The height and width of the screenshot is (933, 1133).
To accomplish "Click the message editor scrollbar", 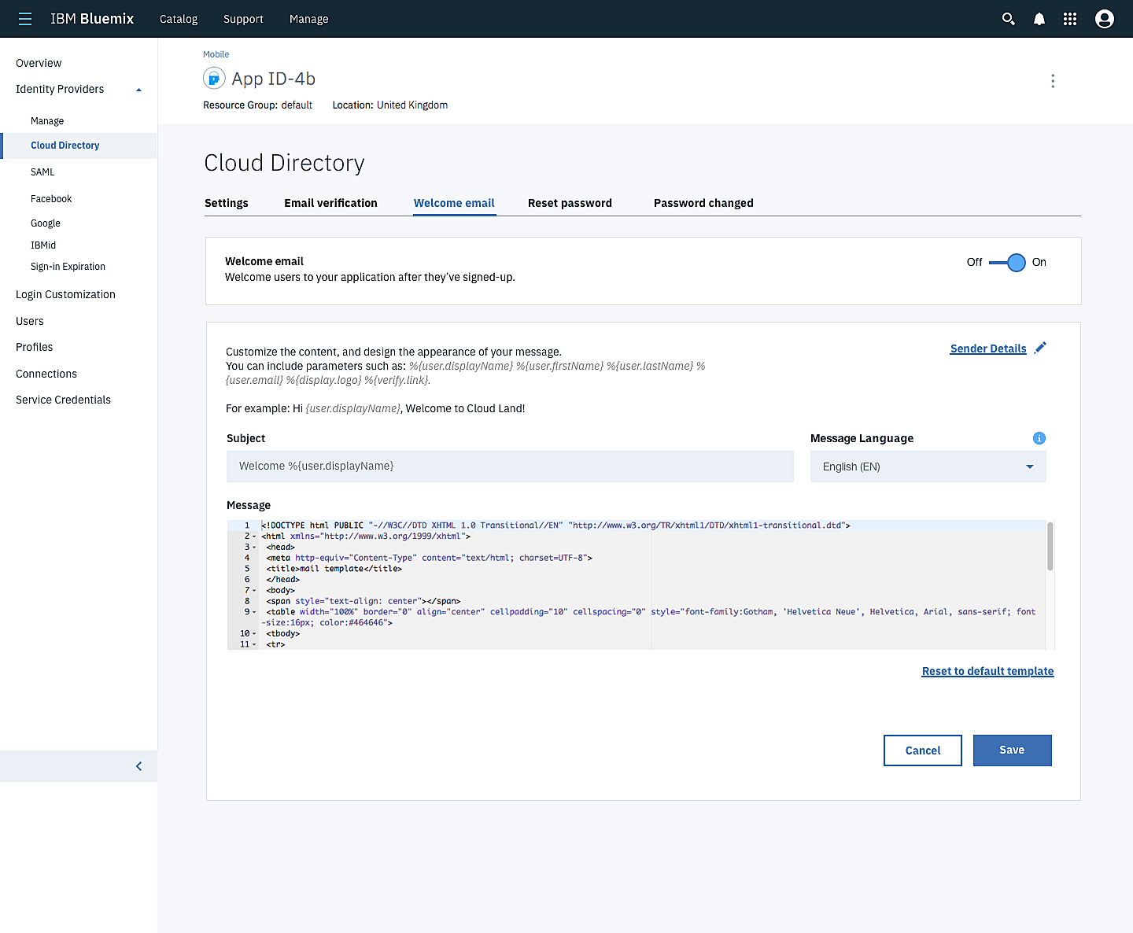I will [x=1050, y=546].
